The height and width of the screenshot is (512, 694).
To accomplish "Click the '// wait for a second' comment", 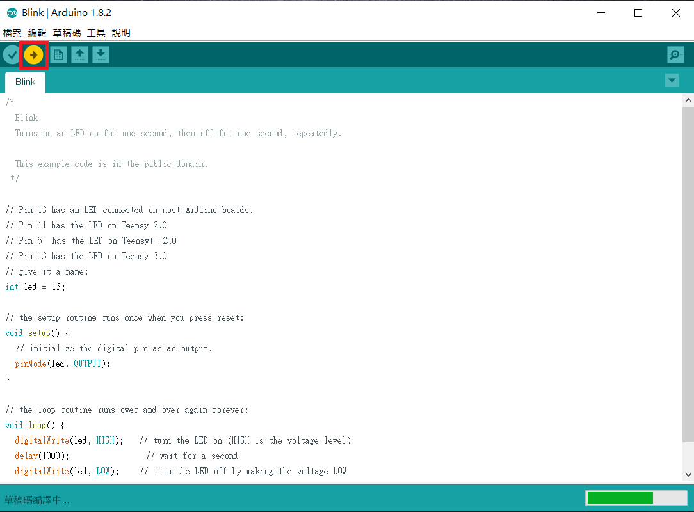I will tap(192, 456).
